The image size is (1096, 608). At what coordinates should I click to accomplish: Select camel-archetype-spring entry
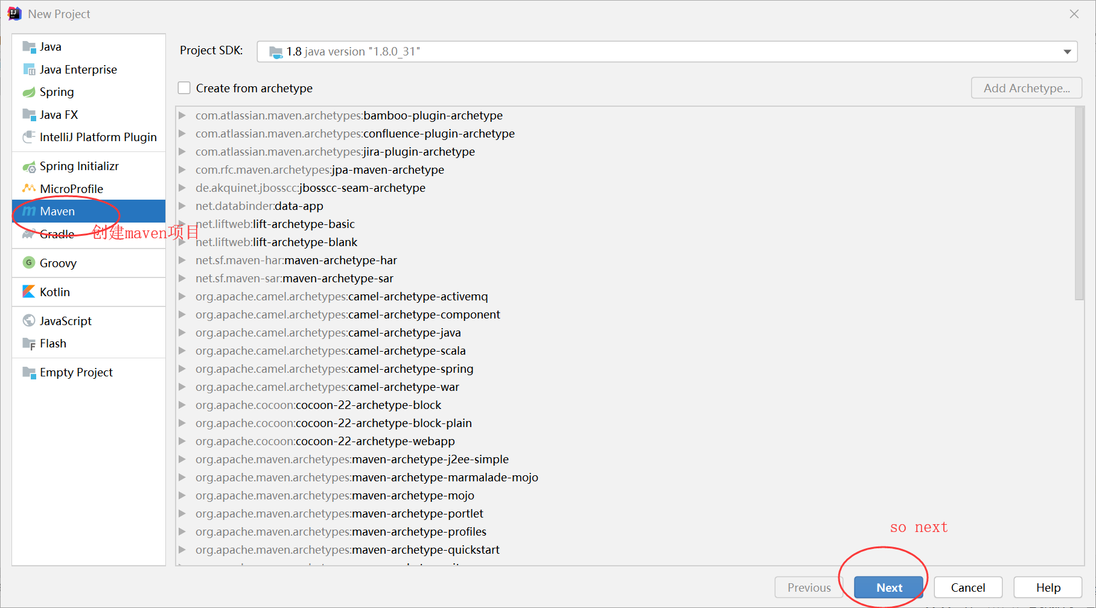click(x=625, y=369)
